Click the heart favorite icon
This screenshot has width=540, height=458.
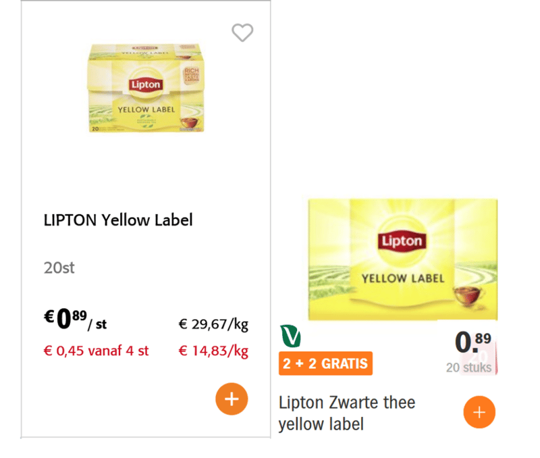click(242, 32)
